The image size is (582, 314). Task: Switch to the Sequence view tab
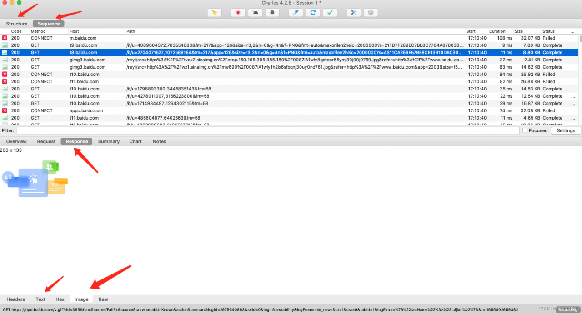(x=49, y=24)
